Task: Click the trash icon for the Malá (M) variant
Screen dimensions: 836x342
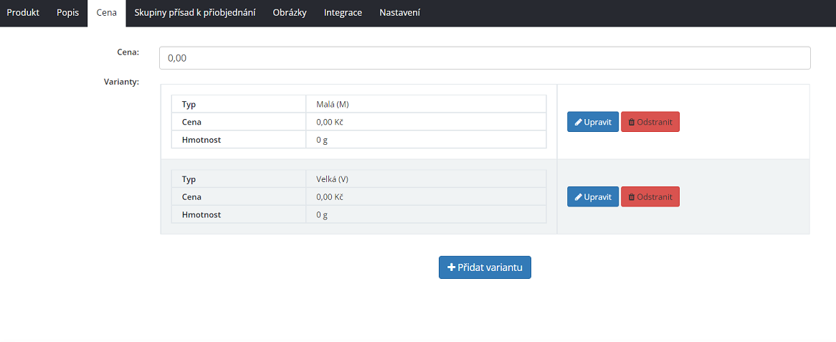Action: 632,122
